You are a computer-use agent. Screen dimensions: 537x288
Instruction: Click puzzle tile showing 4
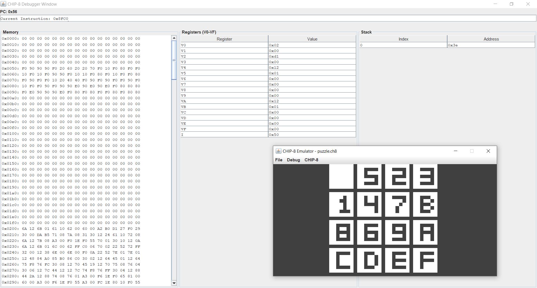369,204
